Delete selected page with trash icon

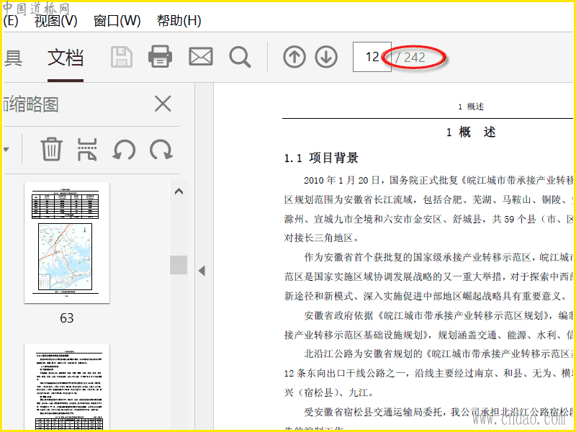point(51,149)
